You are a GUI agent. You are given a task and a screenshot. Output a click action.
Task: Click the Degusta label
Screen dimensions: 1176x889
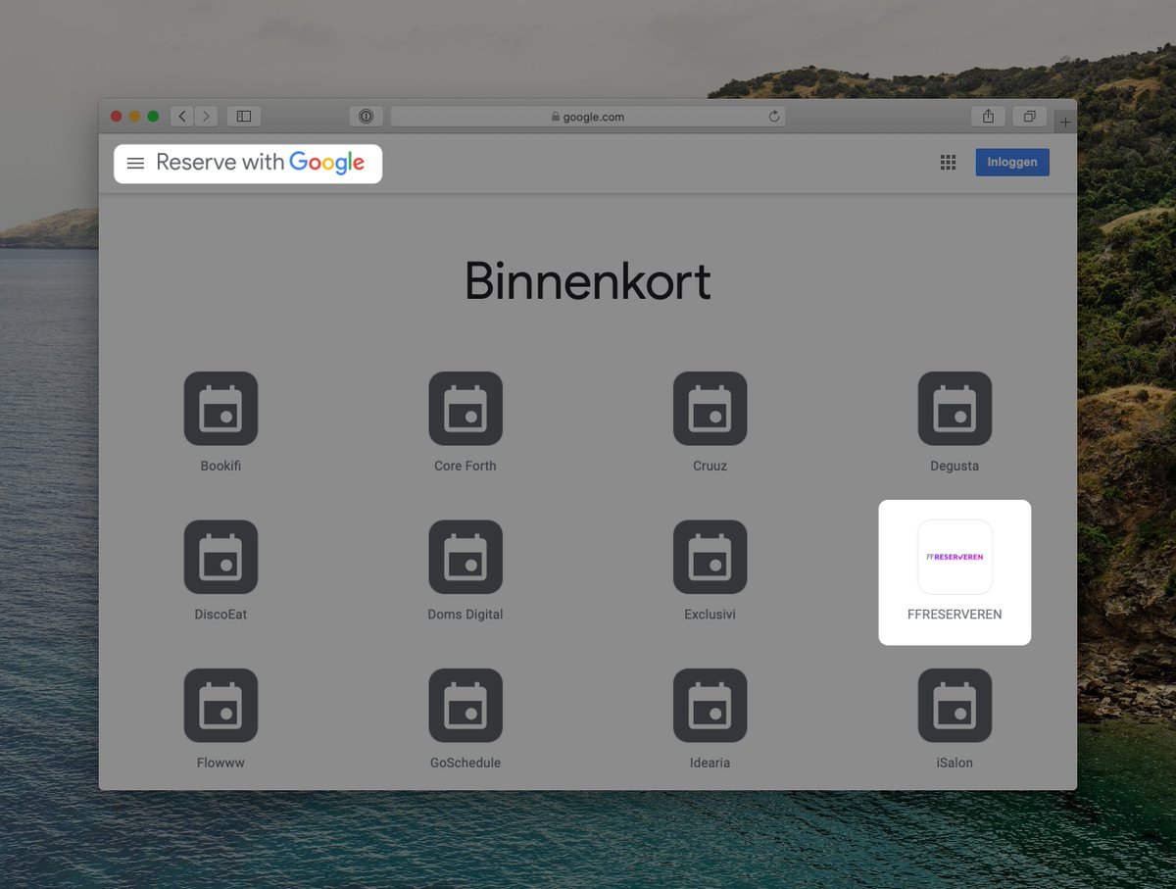[x=955, y=466]
